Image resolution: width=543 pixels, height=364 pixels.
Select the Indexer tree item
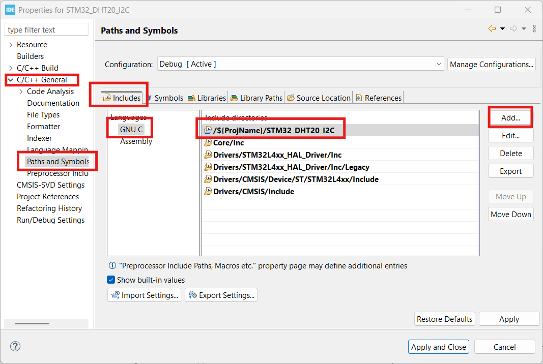tap(39, 138)
